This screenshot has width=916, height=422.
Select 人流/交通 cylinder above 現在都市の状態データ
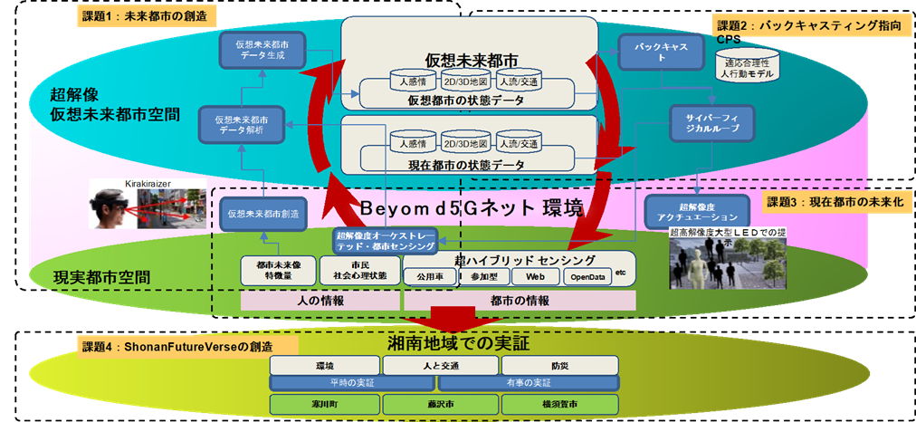coord(519,142)
